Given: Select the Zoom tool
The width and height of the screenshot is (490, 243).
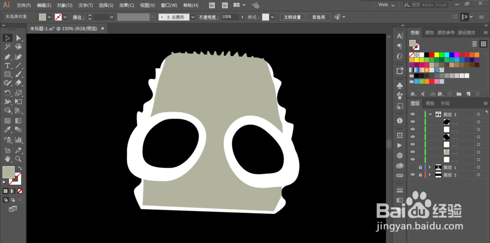Looking at the screenshot, I should [19, 159].
